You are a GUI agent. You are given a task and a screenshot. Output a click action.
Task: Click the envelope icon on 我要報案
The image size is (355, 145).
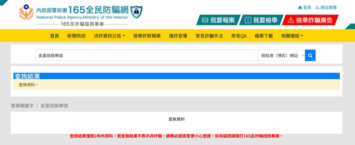[x=205, y=20]
